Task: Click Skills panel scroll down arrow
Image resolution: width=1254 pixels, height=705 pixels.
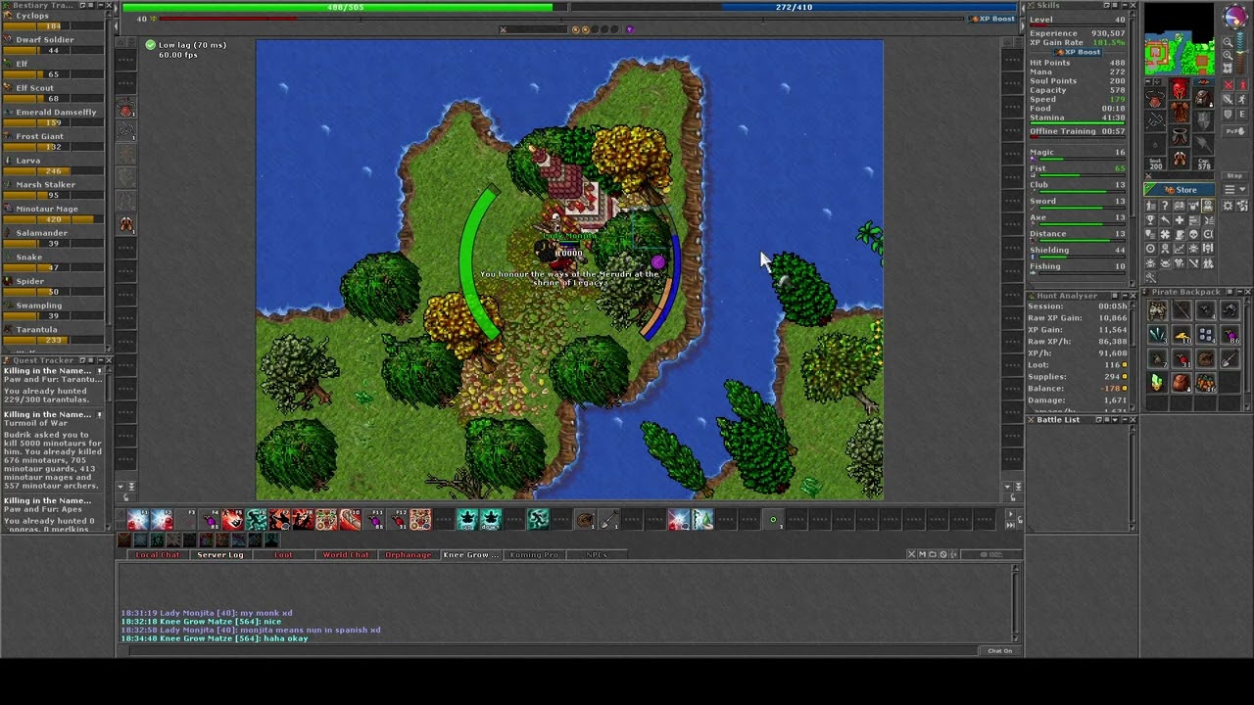Action: coord(1133,283)
